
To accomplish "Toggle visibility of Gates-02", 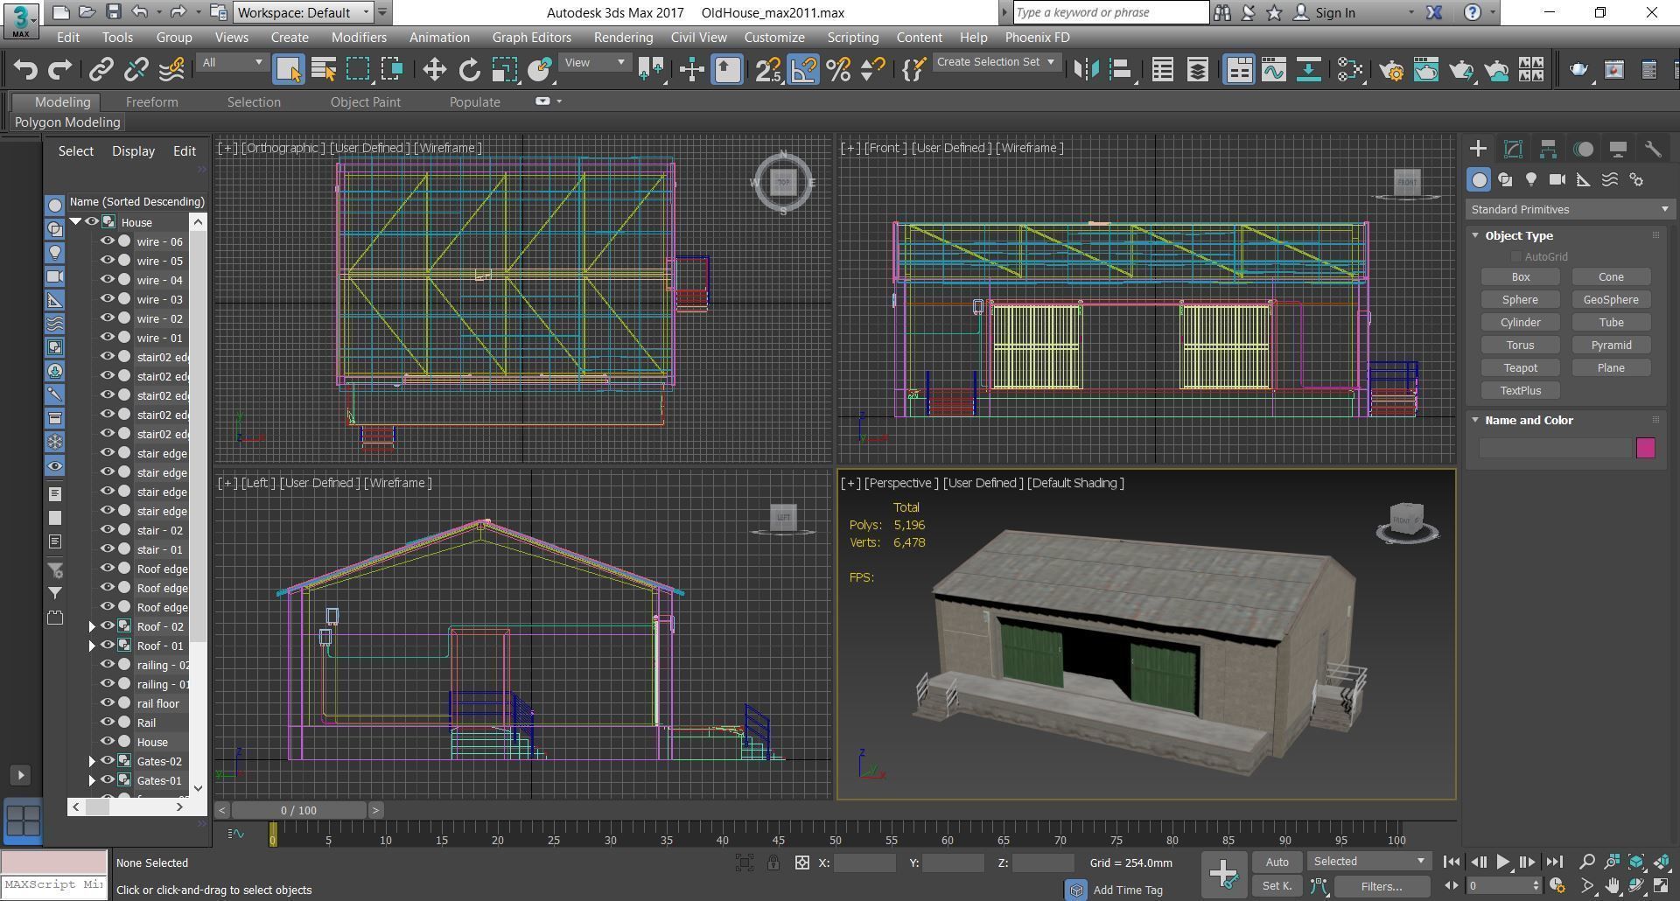I will click(x=107, y=761).
